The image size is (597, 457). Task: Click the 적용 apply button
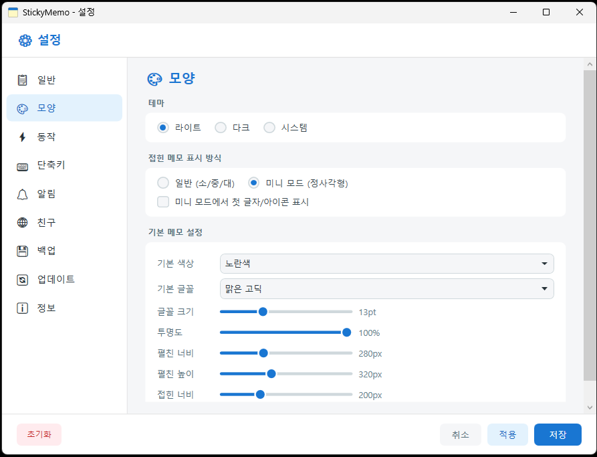[x=507, y=435]
